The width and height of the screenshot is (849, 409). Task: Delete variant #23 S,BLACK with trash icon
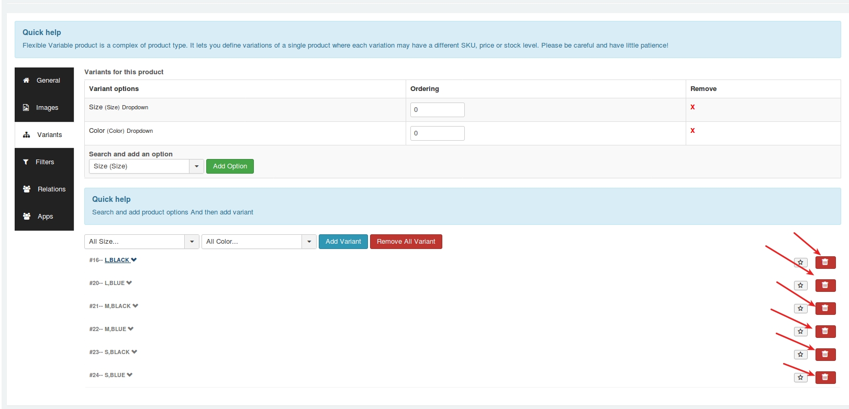pos(825,355)
